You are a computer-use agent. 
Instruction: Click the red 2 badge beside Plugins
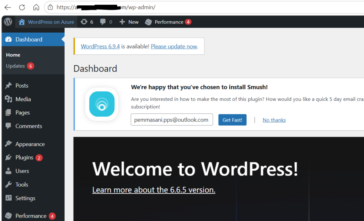pos(39,158)
